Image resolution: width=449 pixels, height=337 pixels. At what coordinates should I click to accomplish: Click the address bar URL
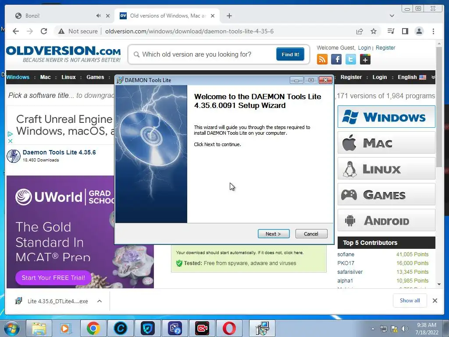[x=189, y=31]
